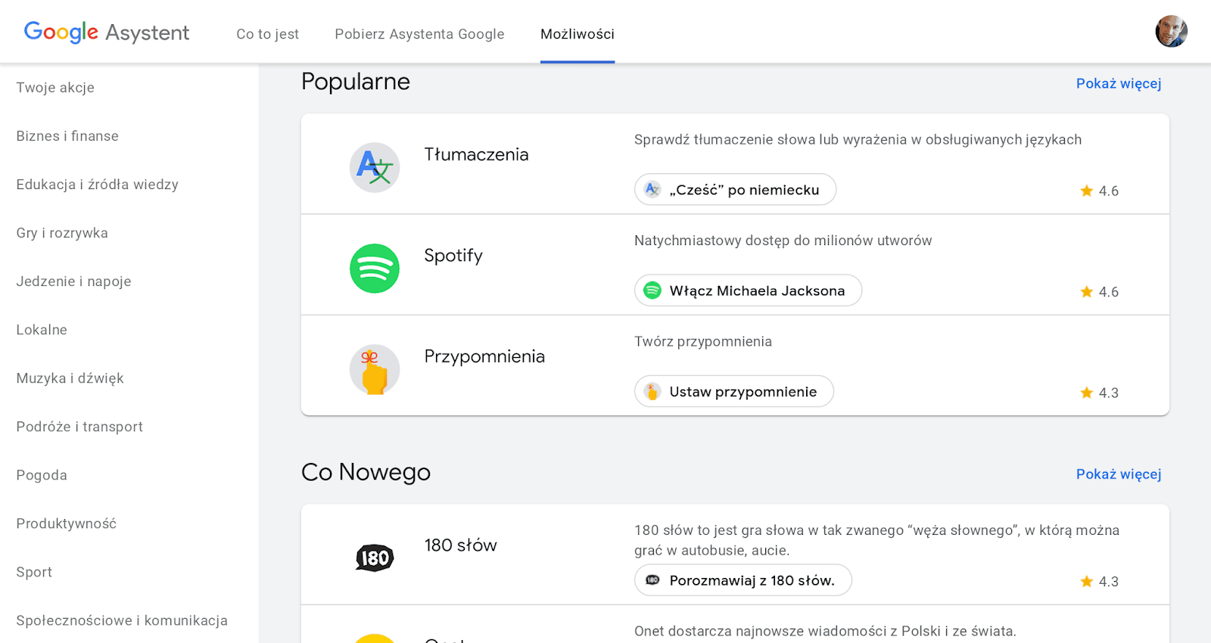Click text Natychmiastowy dostęp do milionów utworów
This screenshot has width=1211, height=643.
tap(783, 241)
